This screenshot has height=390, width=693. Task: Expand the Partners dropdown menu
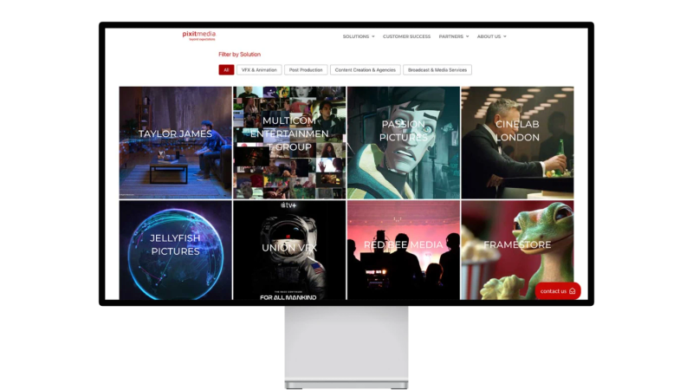click(454, 36)
